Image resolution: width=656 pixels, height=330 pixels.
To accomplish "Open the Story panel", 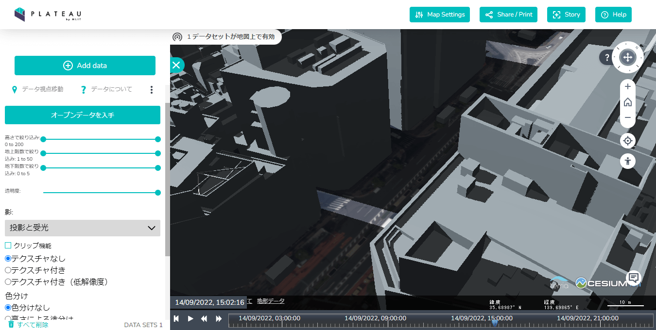I will pyautogui.click(x=566, y=14).
